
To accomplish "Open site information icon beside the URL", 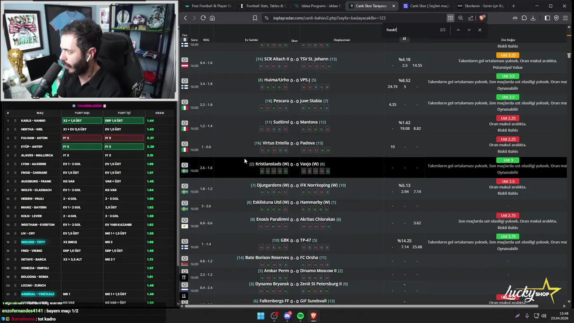I will [267, 18].
